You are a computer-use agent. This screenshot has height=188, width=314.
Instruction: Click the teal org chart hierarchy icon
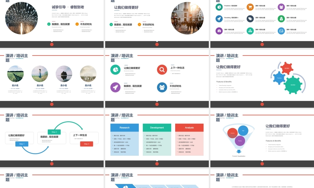click(x=250, y=31)
